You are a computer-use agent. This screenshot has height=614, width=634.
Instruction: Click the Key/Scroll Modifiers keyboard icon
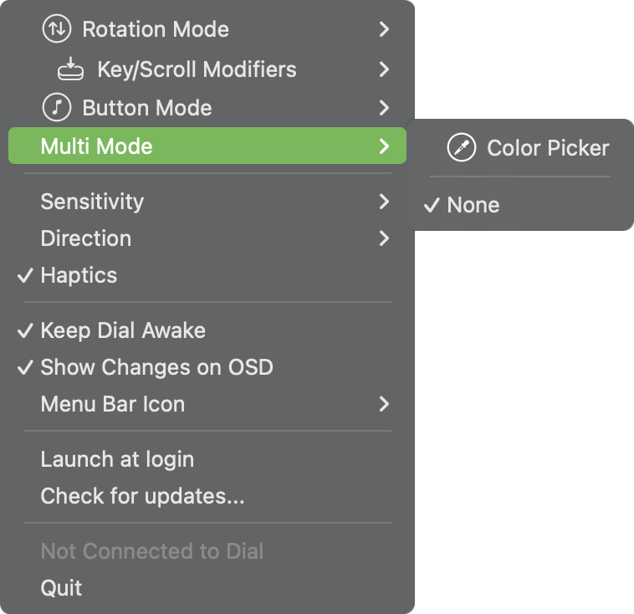click(x=71, y=69)
